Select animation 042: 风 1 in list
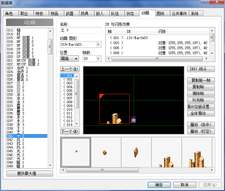 coord(27,140)
